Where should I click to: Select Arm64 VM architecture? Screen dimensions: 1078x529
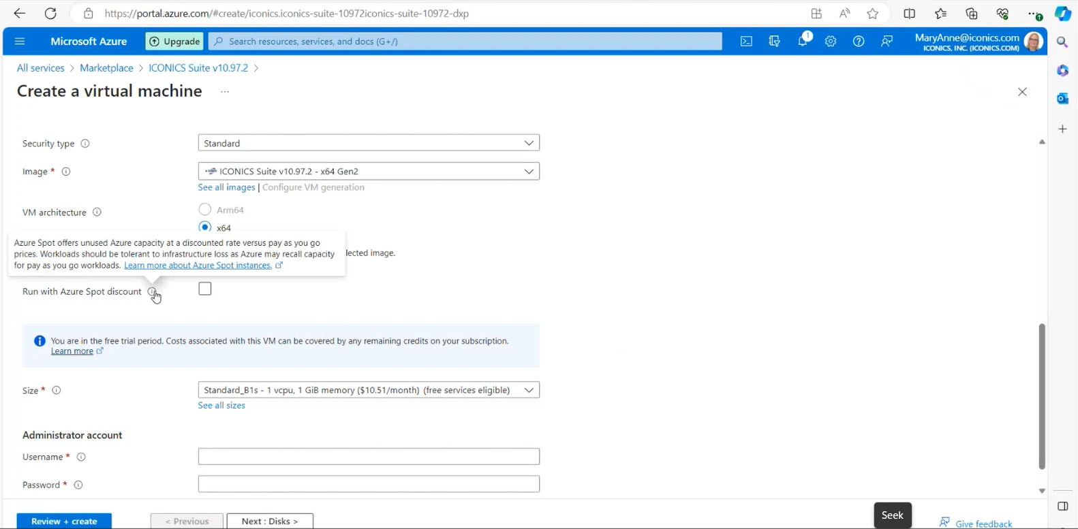pos(205,209)
